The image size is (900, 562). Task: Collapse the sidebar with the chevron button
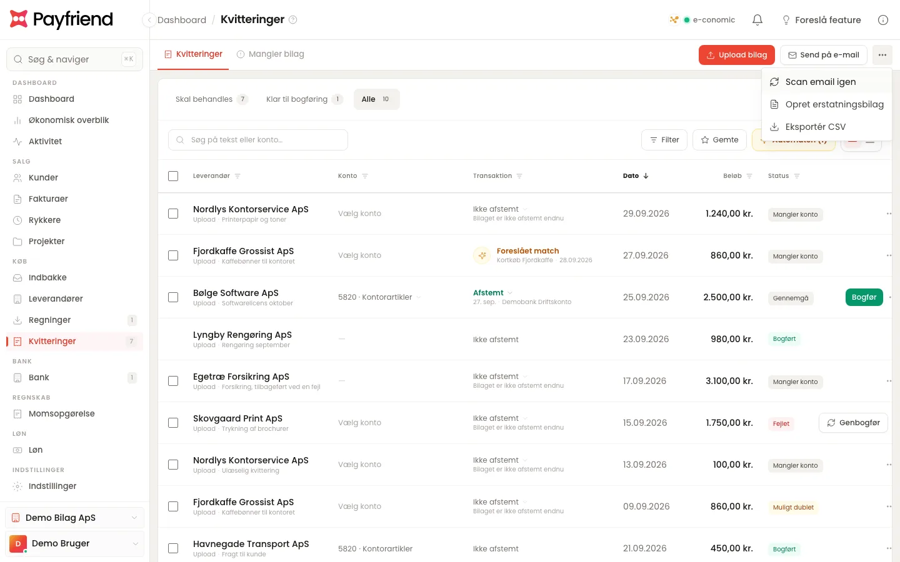tap(149, 20)
